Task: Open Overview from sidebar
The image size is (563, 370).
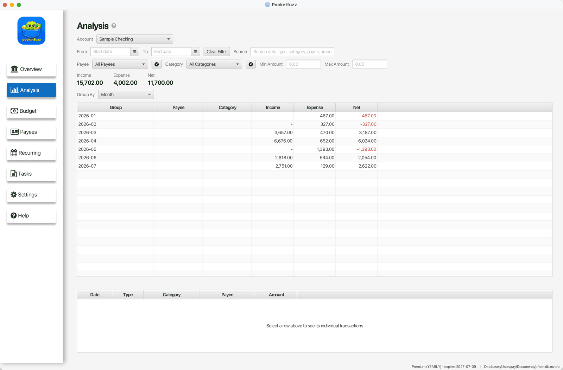Action: (x=31, y=69)
